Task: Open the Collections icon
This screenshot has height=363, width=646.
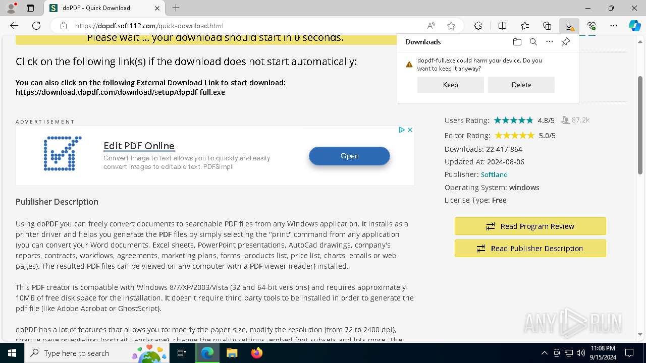Action: 547,26
